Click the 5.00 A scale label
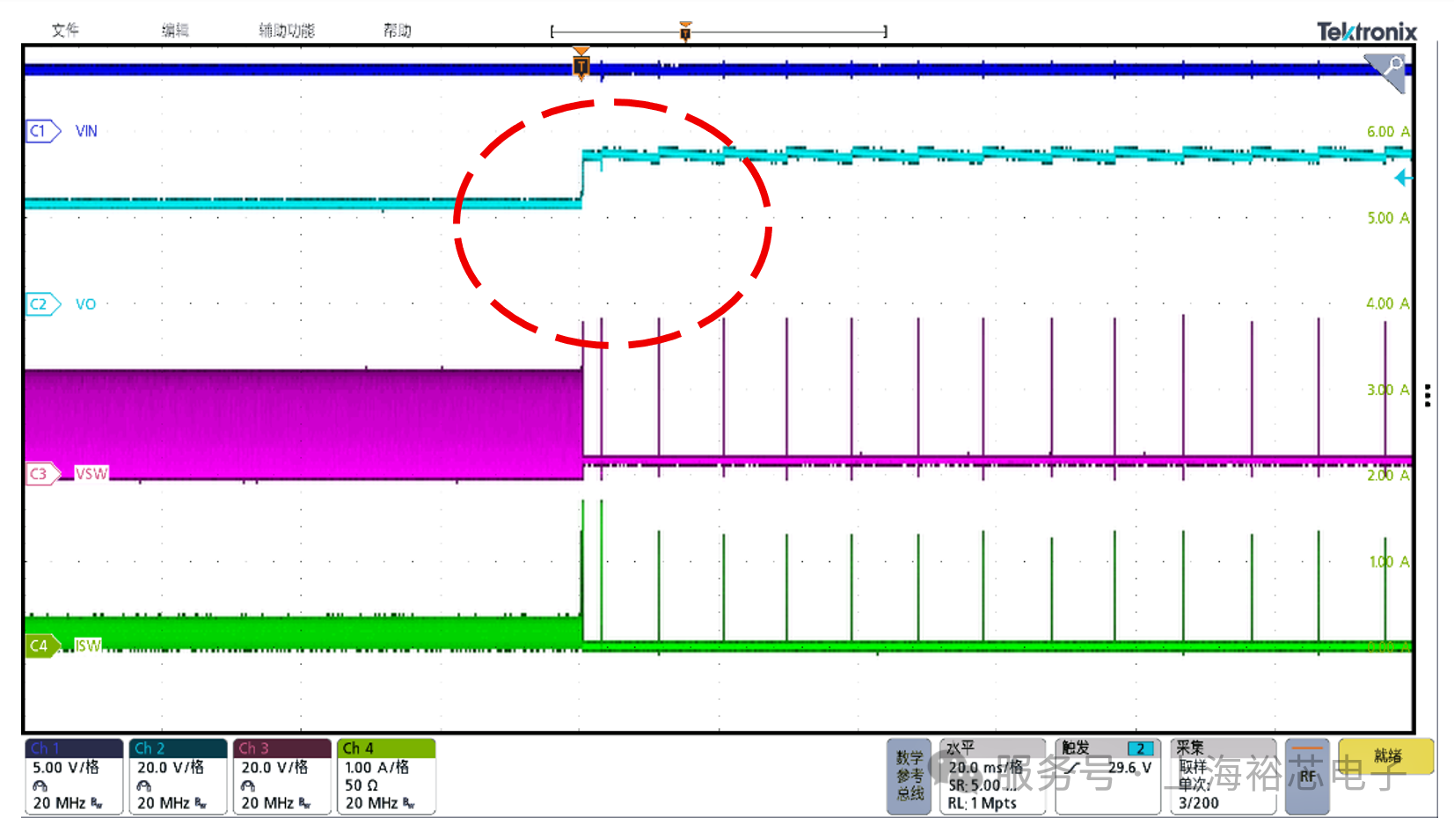Viewport: 1454px width, 832px height. tap(1388, 218)
